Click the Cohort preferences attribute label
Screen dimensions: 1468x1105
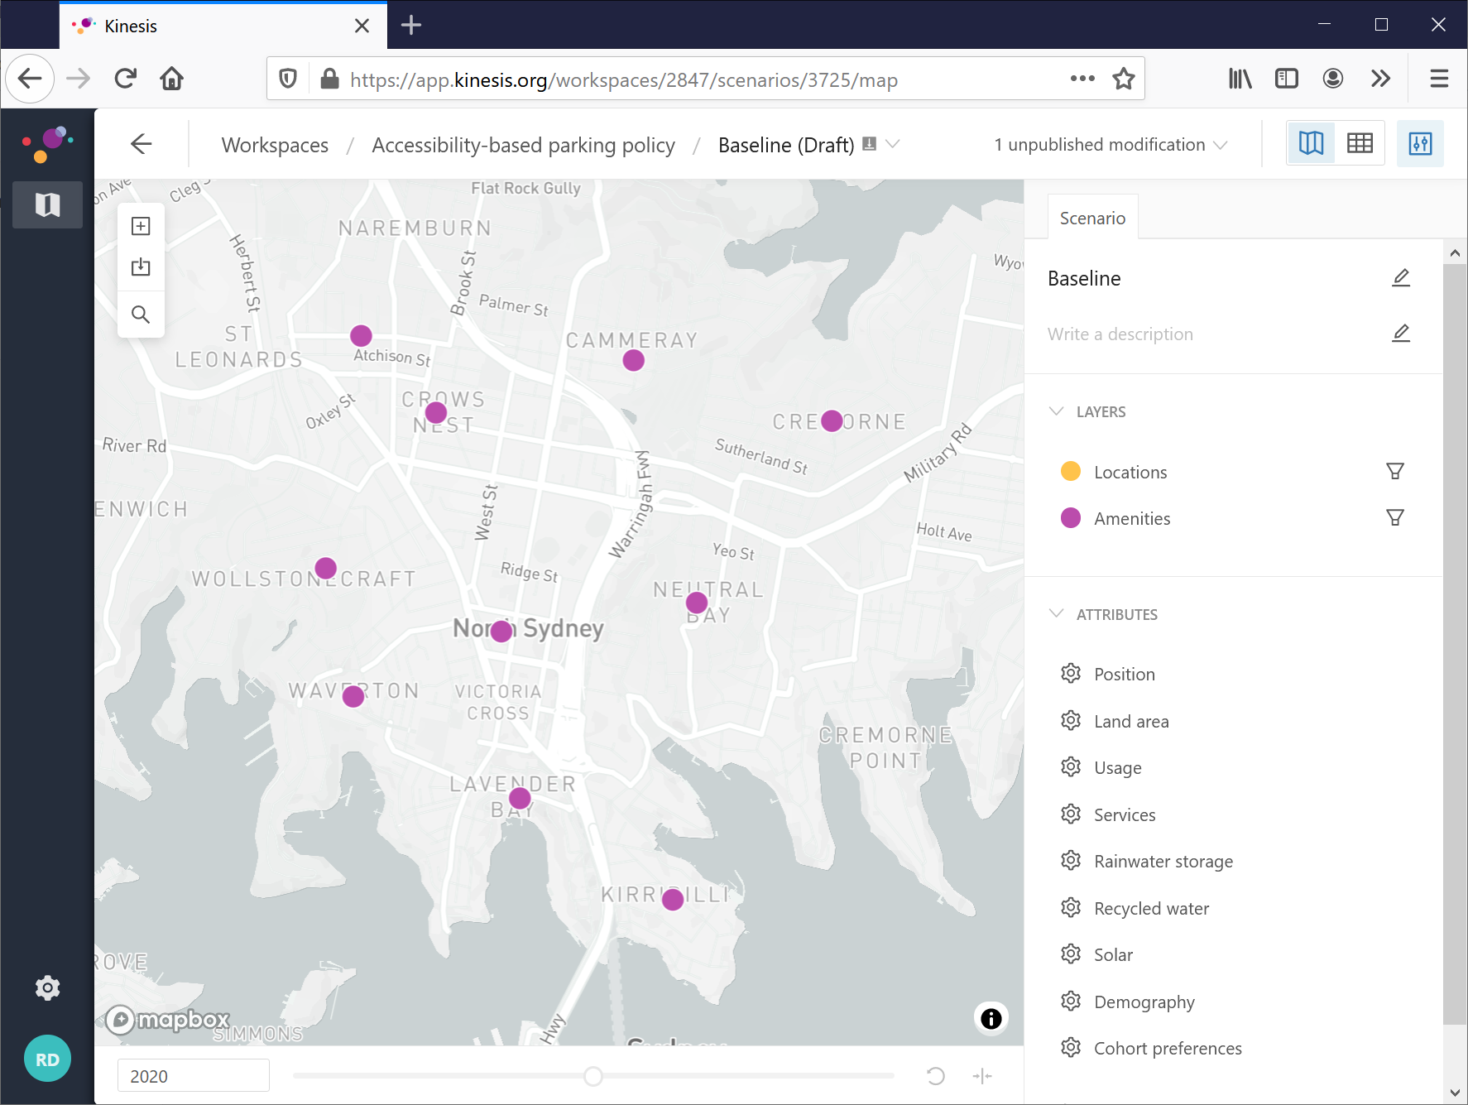click(x=1168, y=1048)
